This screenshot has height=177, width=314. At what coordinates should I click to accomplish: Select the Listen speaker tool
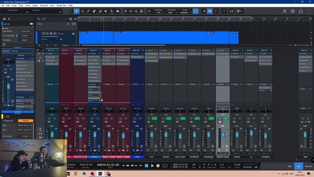(x=118, y=11)
